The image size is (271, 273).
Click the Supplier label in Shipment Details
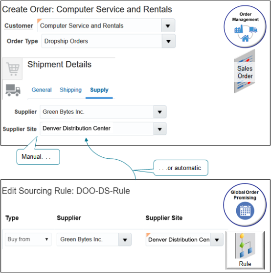point(25,112)
